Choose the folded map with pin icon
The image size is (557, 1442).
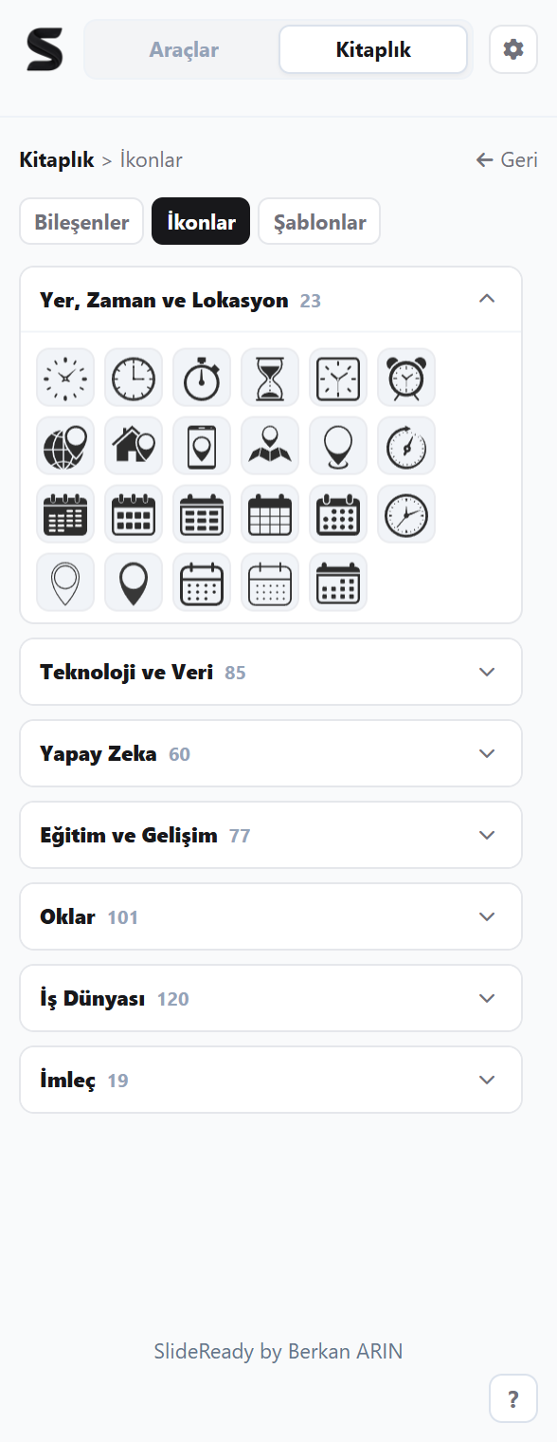click(270, 446)
